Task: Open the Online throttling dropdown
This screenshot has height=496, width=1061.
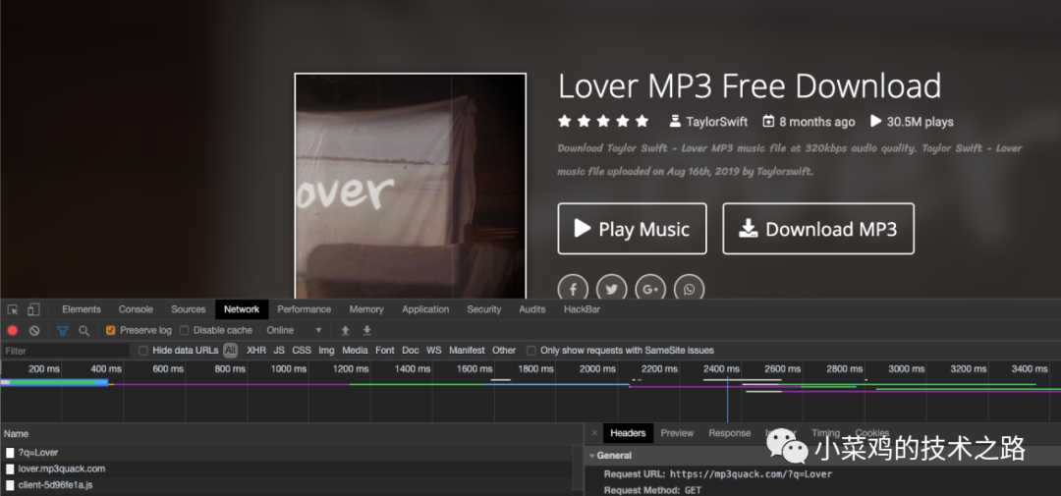Action: click(x=294, y=330)
